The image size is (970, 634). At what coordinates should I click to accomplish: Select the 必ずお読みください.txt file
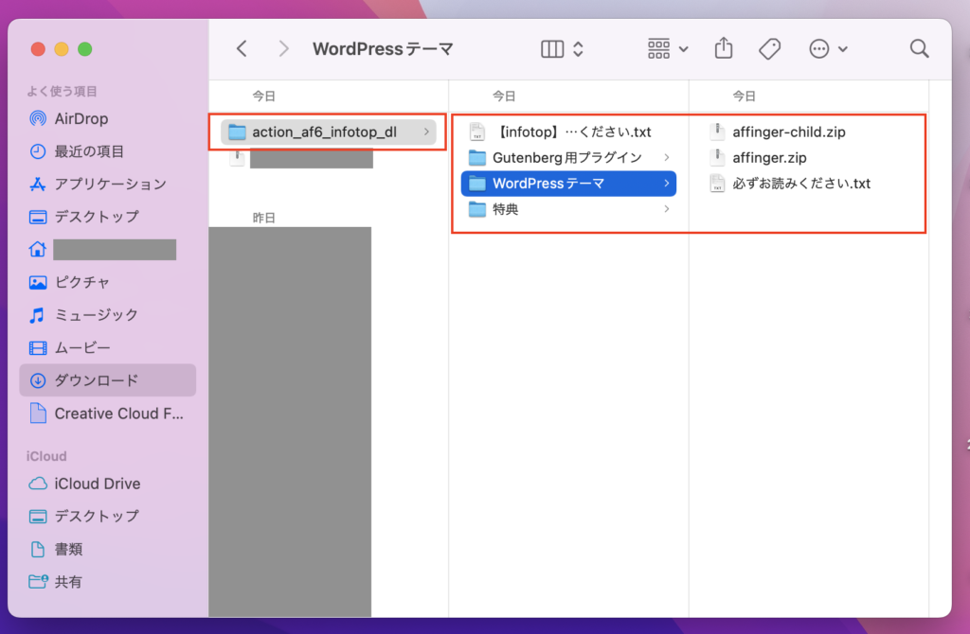click(x=801, y=184)
